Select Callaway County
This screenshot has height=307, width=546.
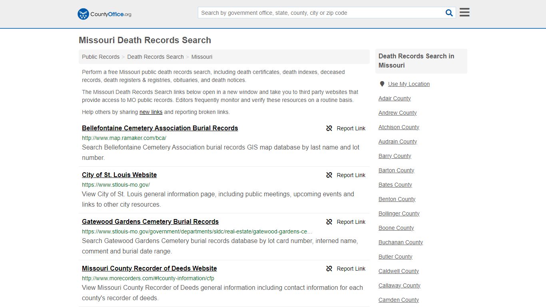[399, 285]
